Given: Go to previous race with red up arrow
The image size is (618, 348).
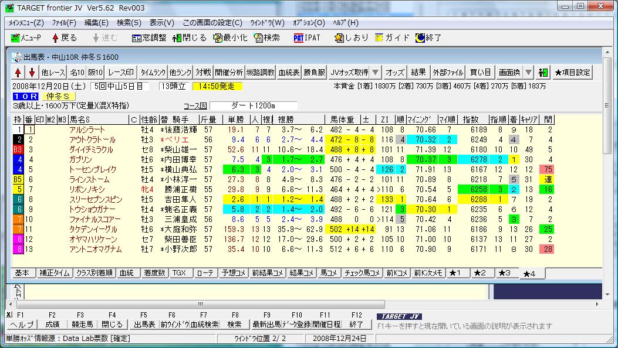Looking at the screenshot, I should coord(18,72).
